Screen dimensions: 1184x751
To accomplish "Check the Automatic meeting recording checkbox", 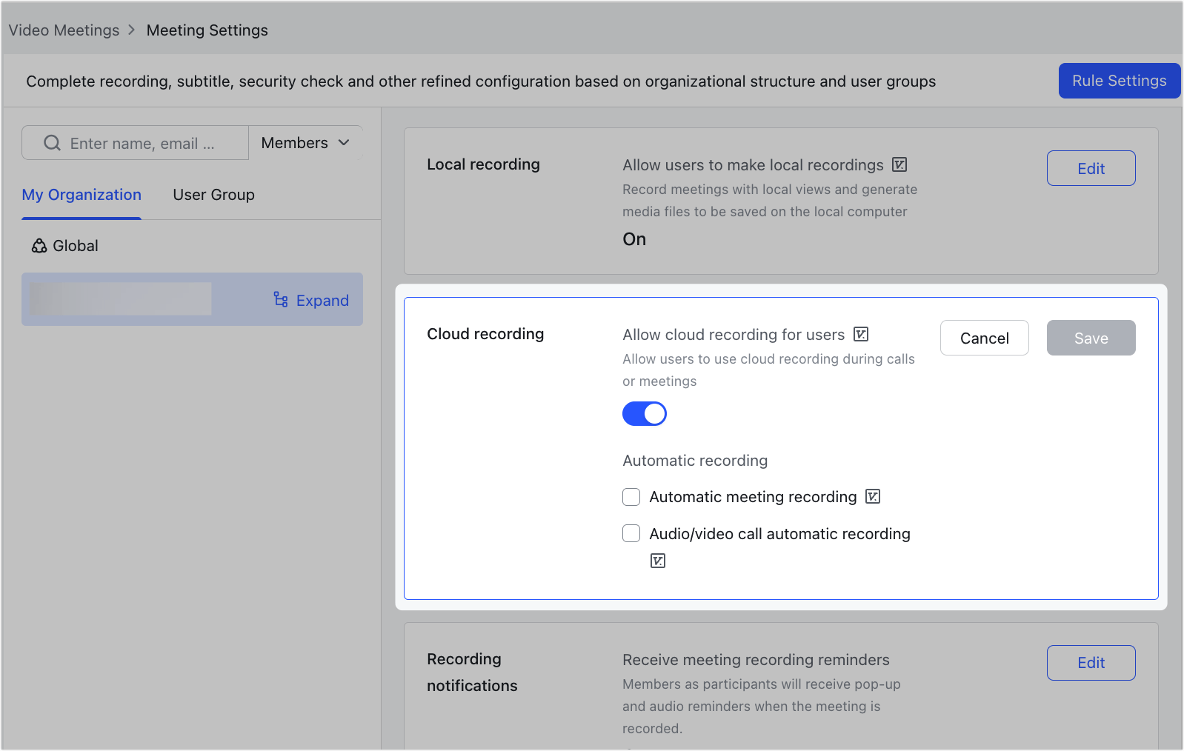I will click(x=631, y=497).
